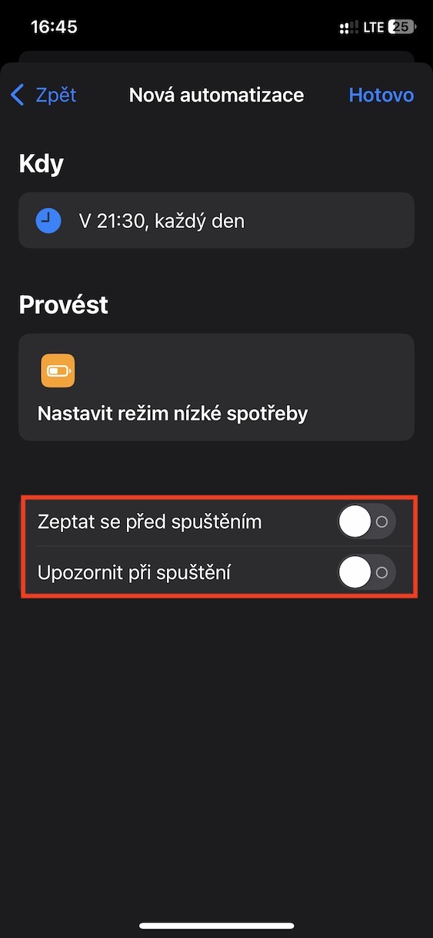Tap the blue clock icon
This screenshot has width=433, height=938.
[48, 221]
